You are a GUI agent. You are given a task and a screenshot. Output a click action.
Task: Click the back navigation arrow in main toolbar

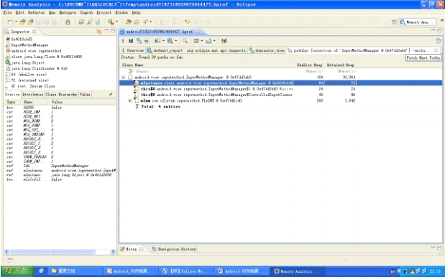[196, 22]
